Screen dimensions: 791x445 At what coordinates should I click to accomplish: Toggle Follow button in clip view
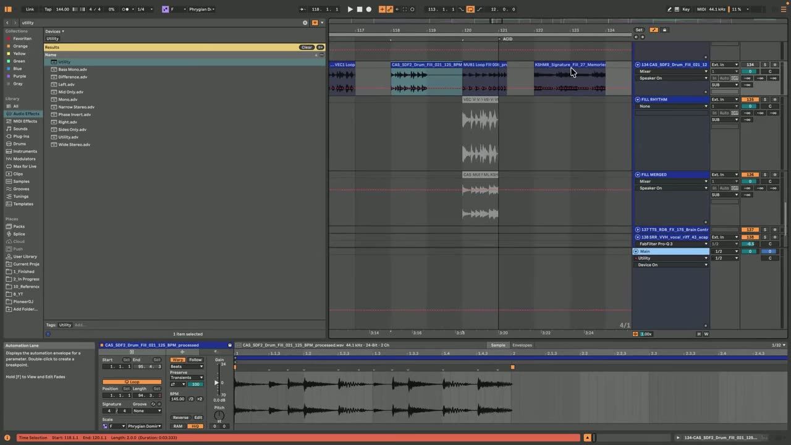click(195, 360)
